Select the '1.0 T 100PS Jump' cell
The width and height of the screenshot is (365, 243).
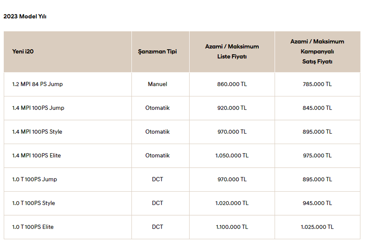[34, 179]
